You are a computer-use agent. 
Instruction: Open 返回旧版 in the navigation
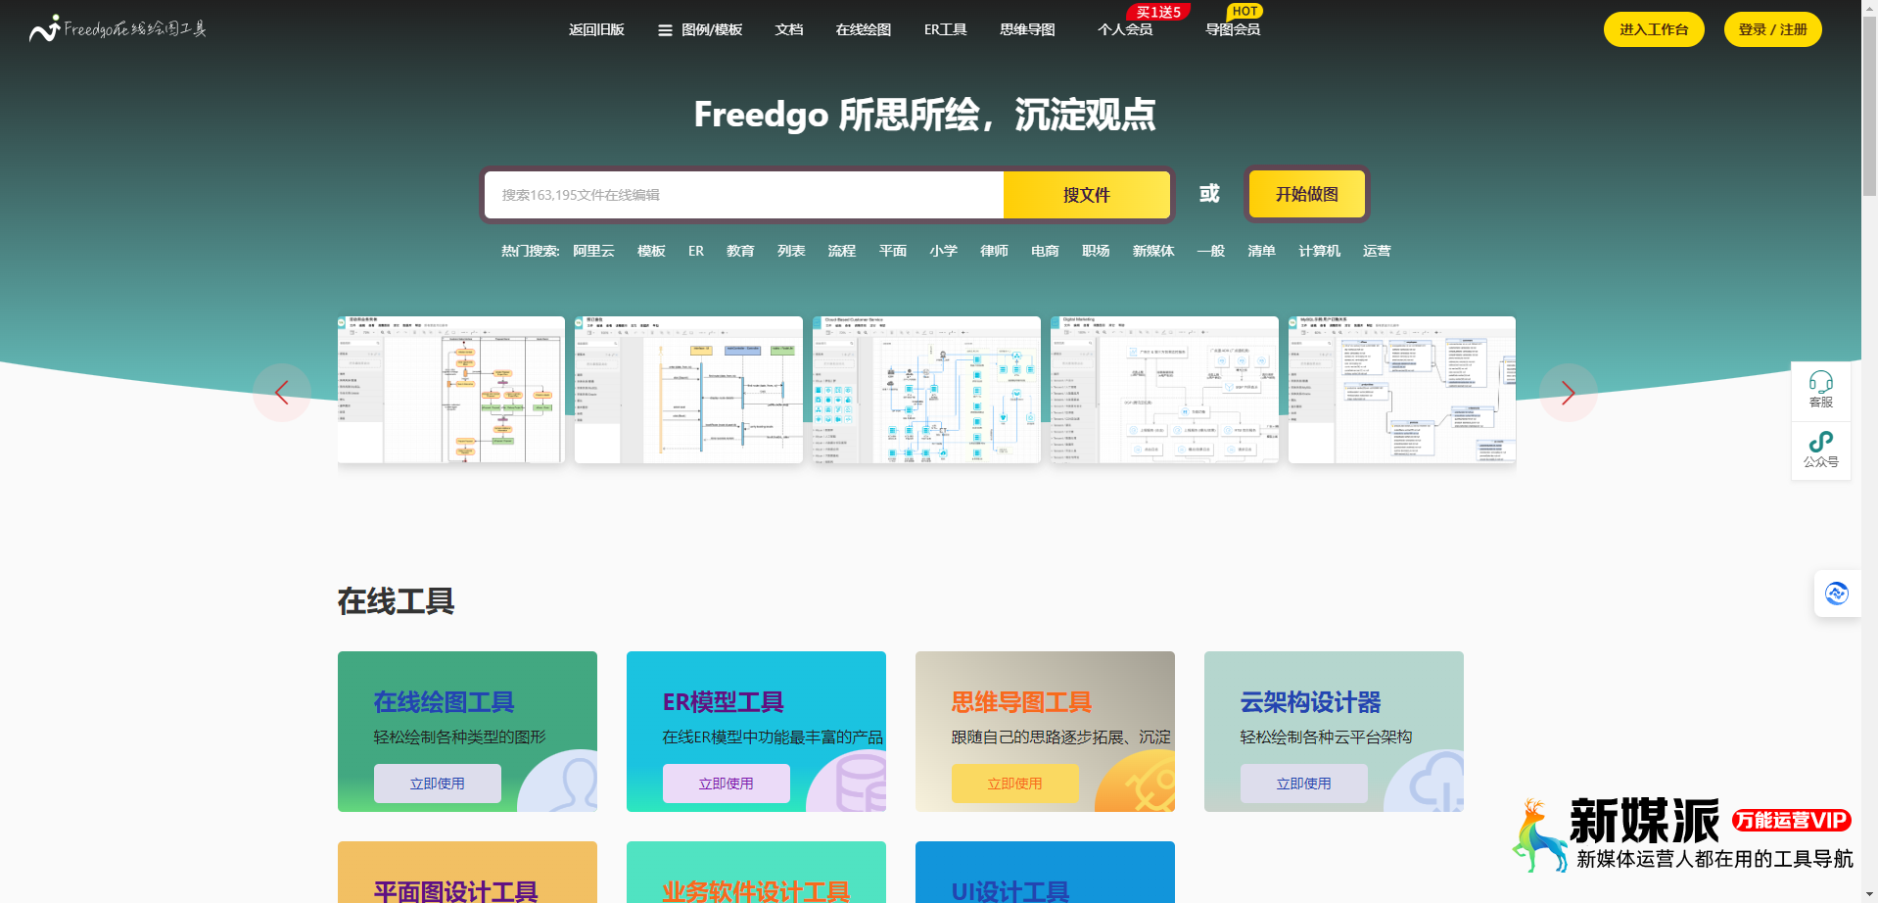click(596, 29)
